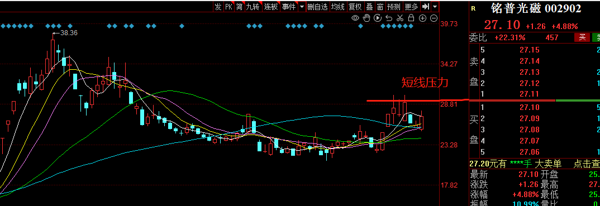This screenshot has height=206, width=600.
Task: Zoom in with the plus icon
Action: point(422,18)
